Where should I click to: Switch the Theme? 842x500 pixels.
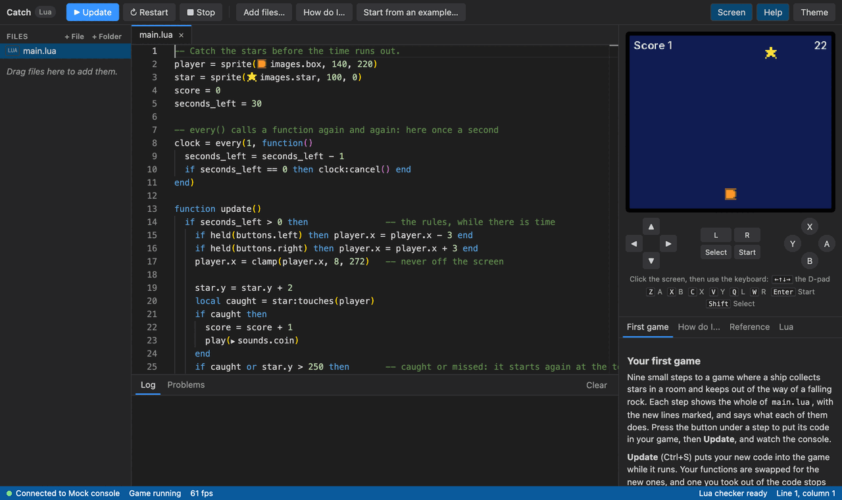click(814, 12)
